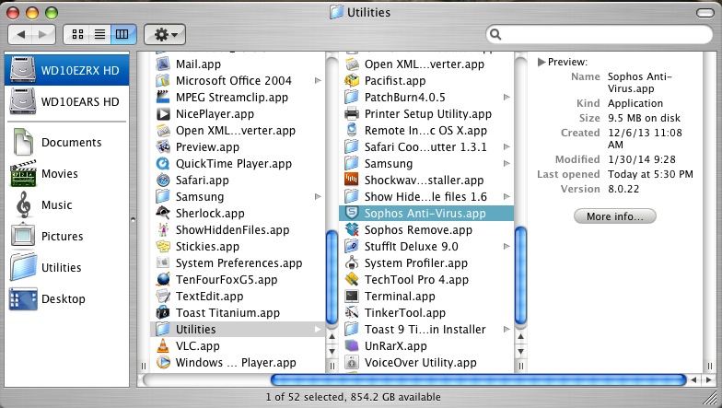Screen dimensions: 722x408
Task: Open Utilities folder icon in sidebar
Action: coord(23,267)
